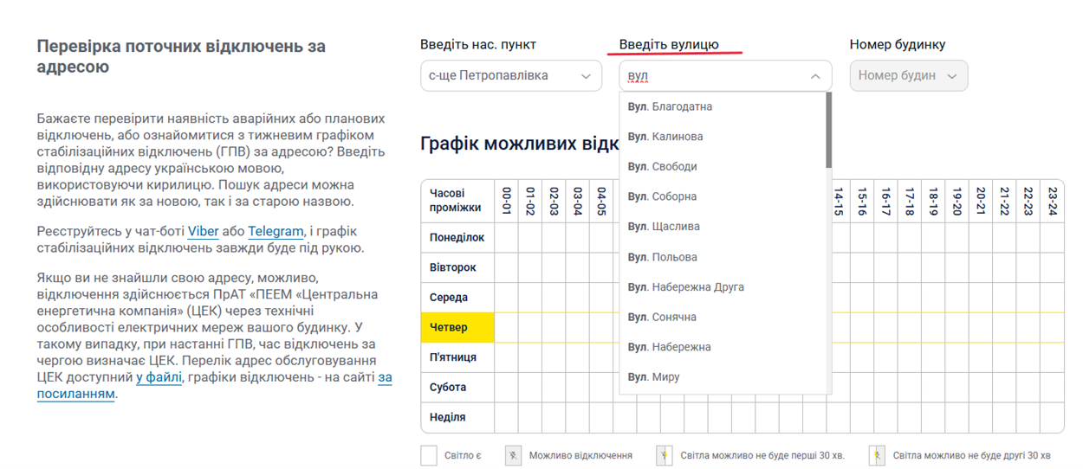Click the 'Світло є' legend box
Viewport: 1083px width, 469px height.
[x=429, y=455]
